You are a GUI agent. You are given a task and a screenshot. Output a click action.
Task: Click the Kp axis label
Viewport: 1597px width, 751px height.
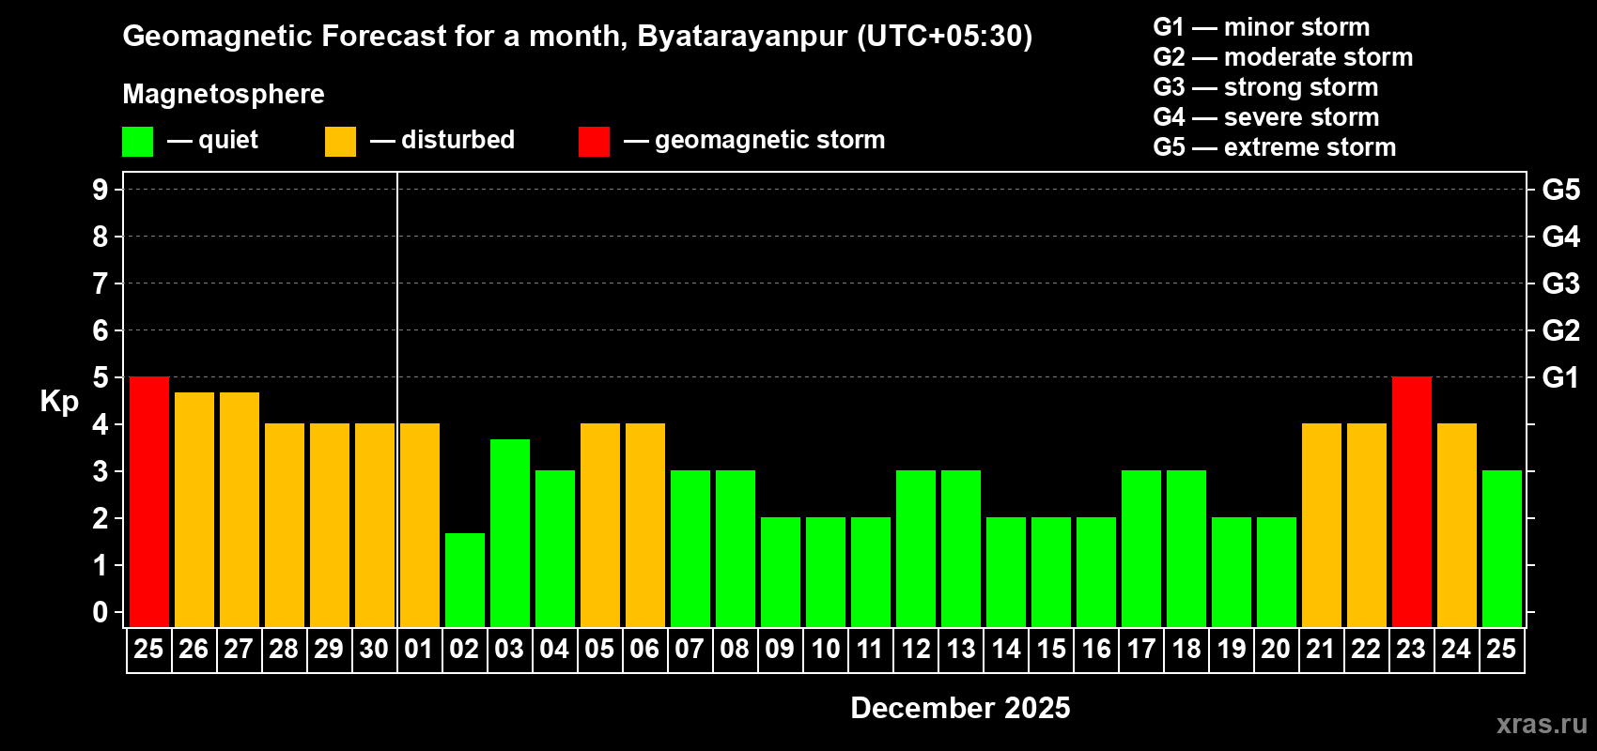(x=59, y=402)
